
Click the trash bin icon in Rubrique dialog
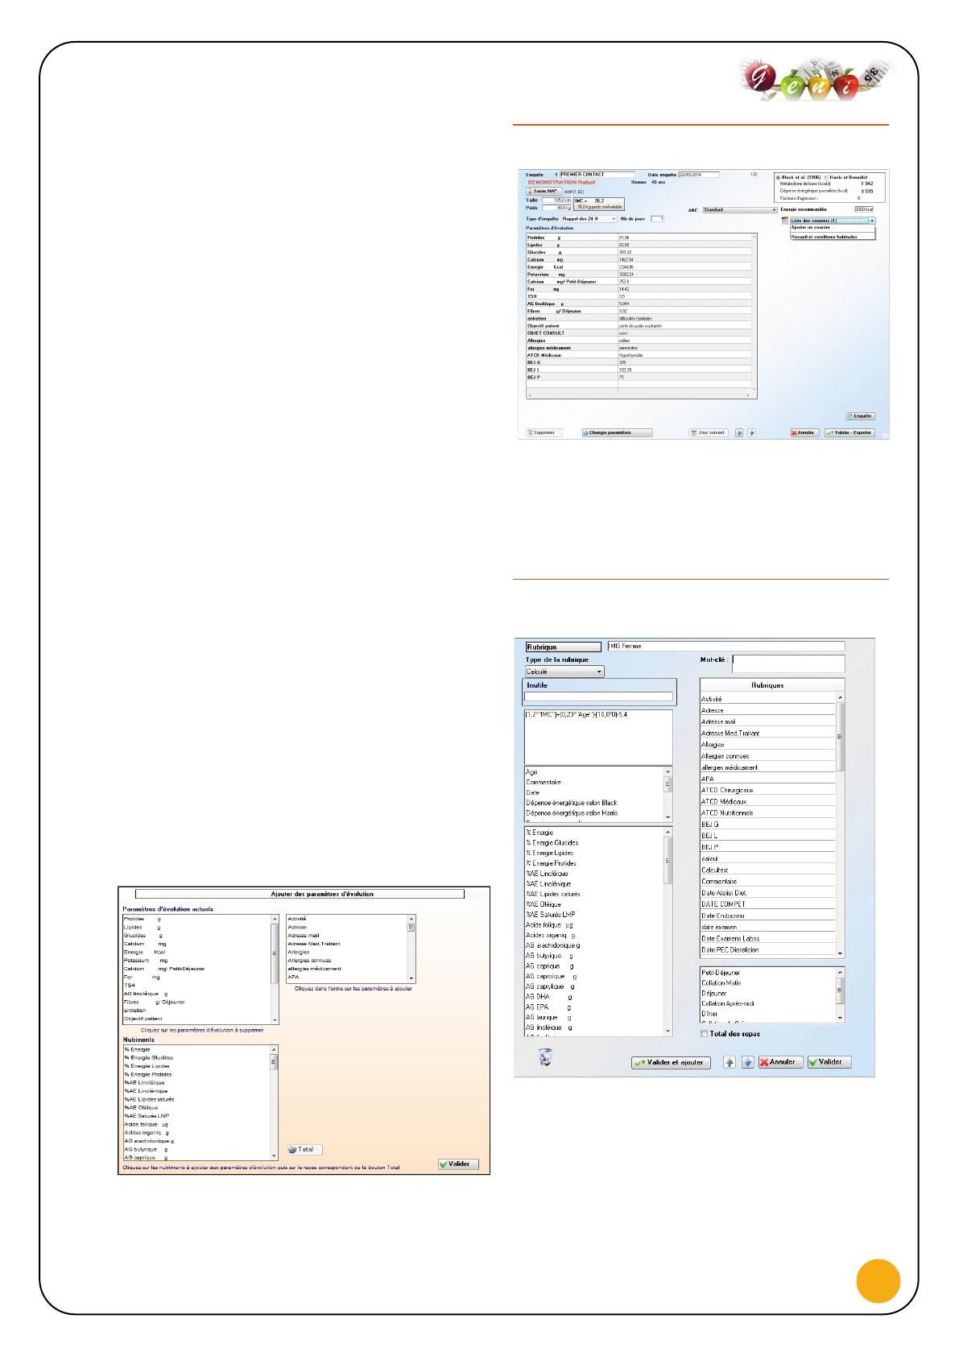point(545,1057)
